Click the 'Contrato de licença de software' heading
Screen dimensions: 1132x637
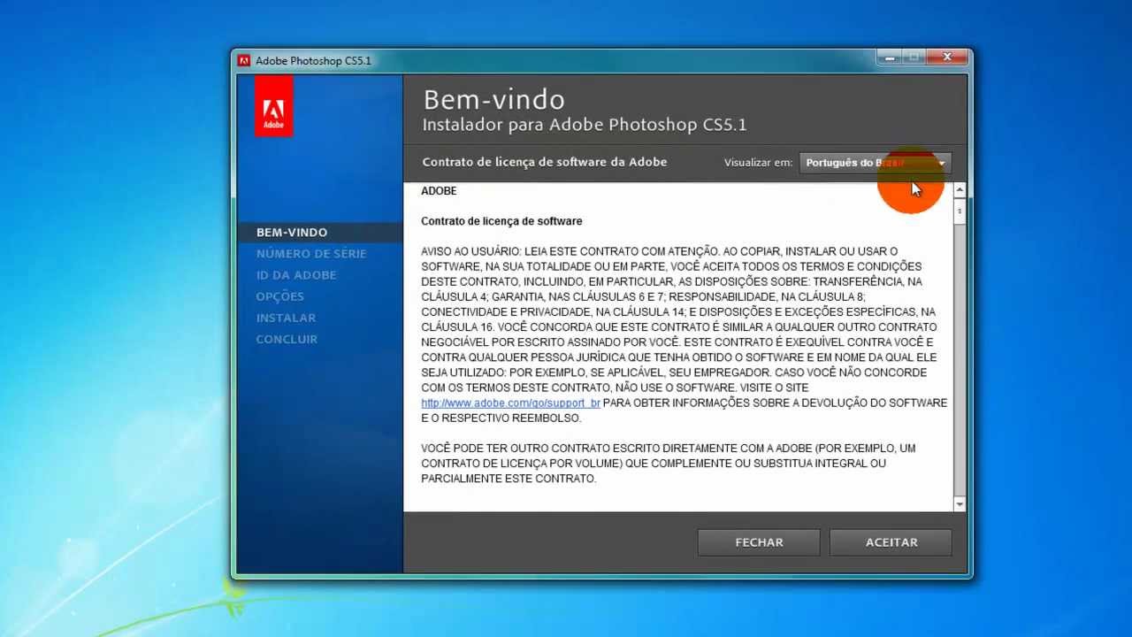click(501, 221)
